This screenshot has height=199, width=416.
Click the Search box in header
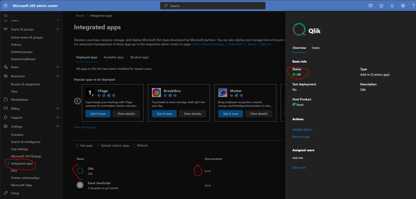(213, 5)
